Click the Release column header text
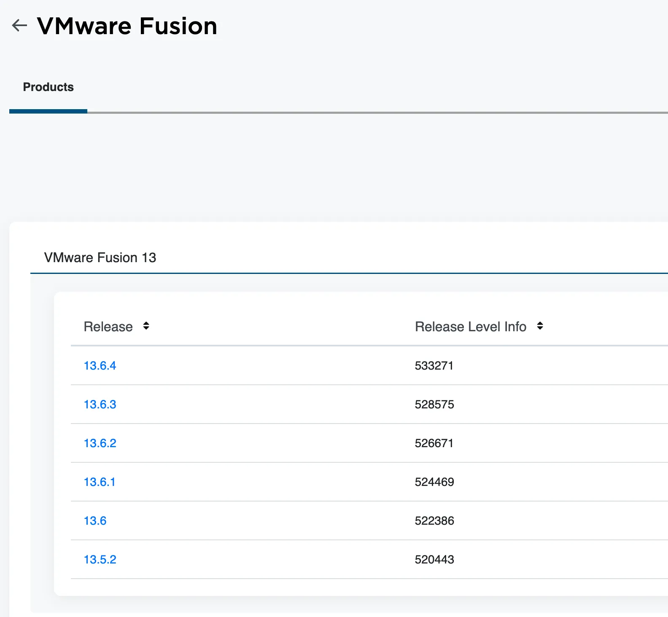 (x=108, y=327)
